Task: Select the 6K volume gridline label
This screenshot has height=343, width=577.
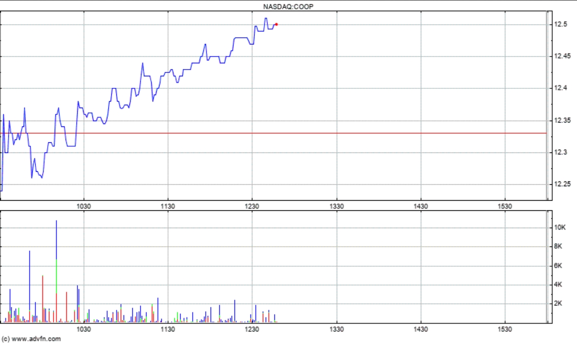Action: pyautogui.click(x=559, y=265)
